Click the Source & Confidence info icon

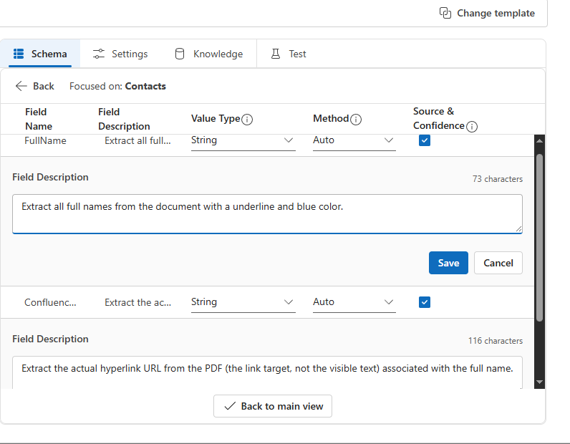472,127
